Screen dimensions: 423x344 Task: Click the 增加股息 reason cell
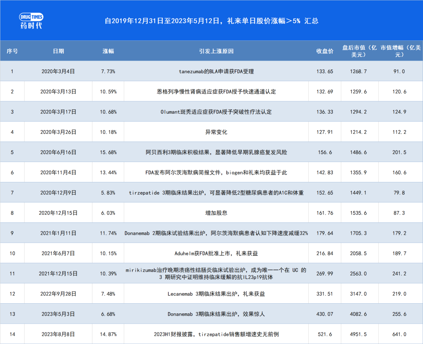pyautogui.click(x=216, y=213)
